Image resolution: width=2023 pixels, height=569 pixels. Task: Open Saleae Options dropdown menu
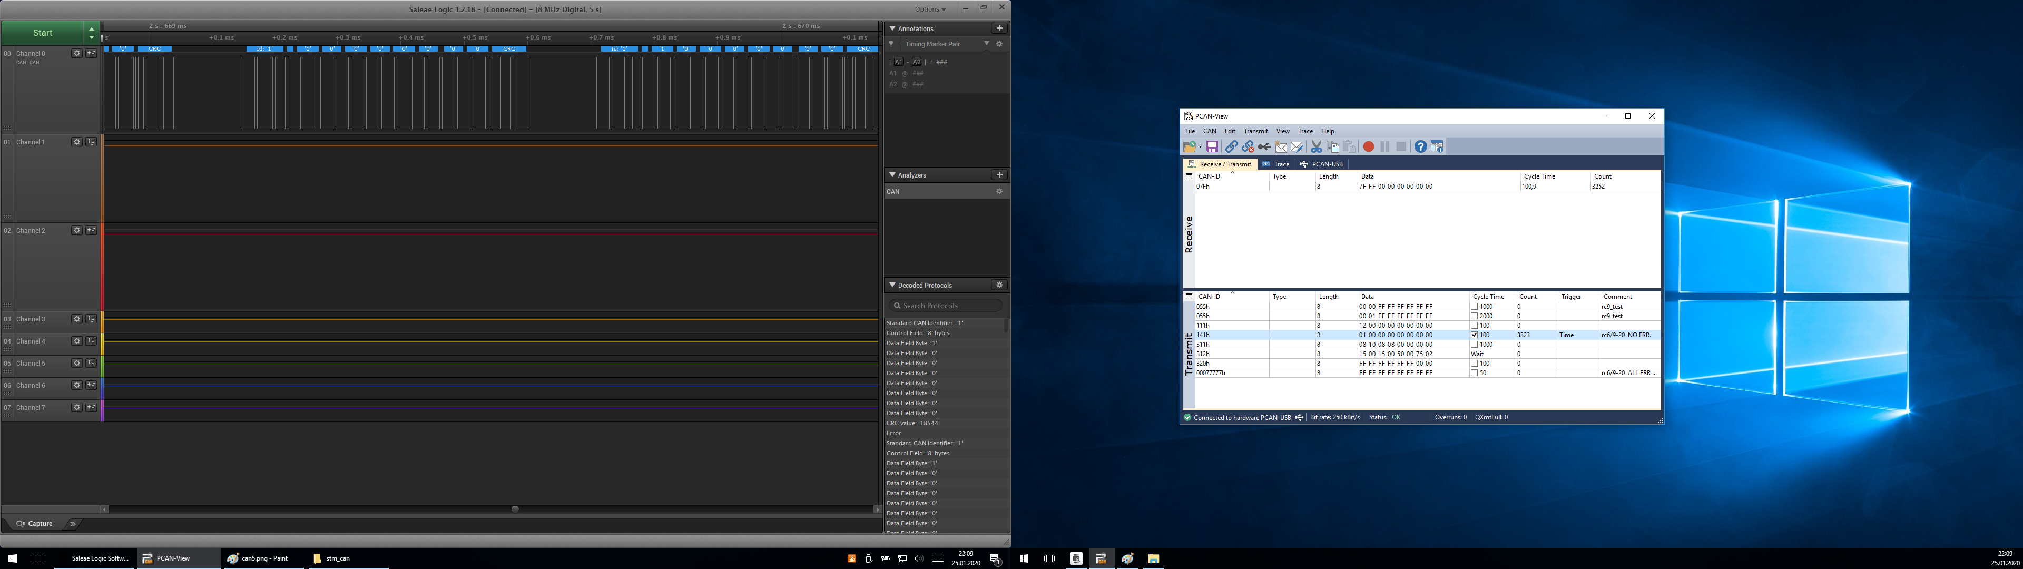[930, 9]
